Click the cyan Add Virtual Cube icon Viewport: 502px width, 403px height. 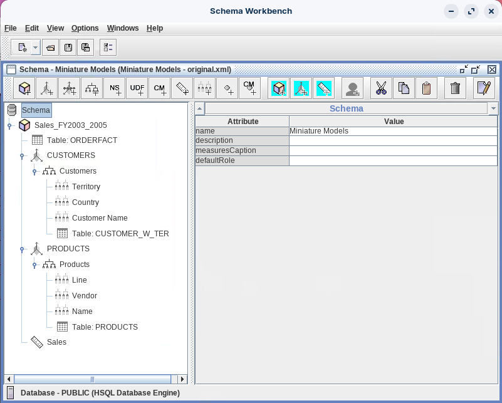pos(279,88)
